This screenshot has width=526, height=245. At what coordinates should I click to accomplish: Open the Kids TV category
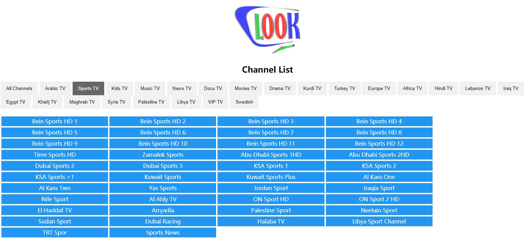[120, 88]
